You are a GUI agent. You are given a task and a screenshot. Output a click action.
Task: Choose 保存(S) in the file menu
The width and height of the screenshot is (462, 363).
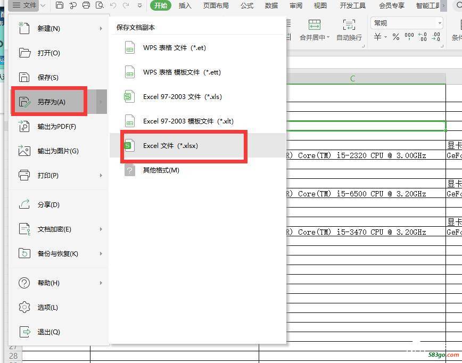tap(59, 78)
